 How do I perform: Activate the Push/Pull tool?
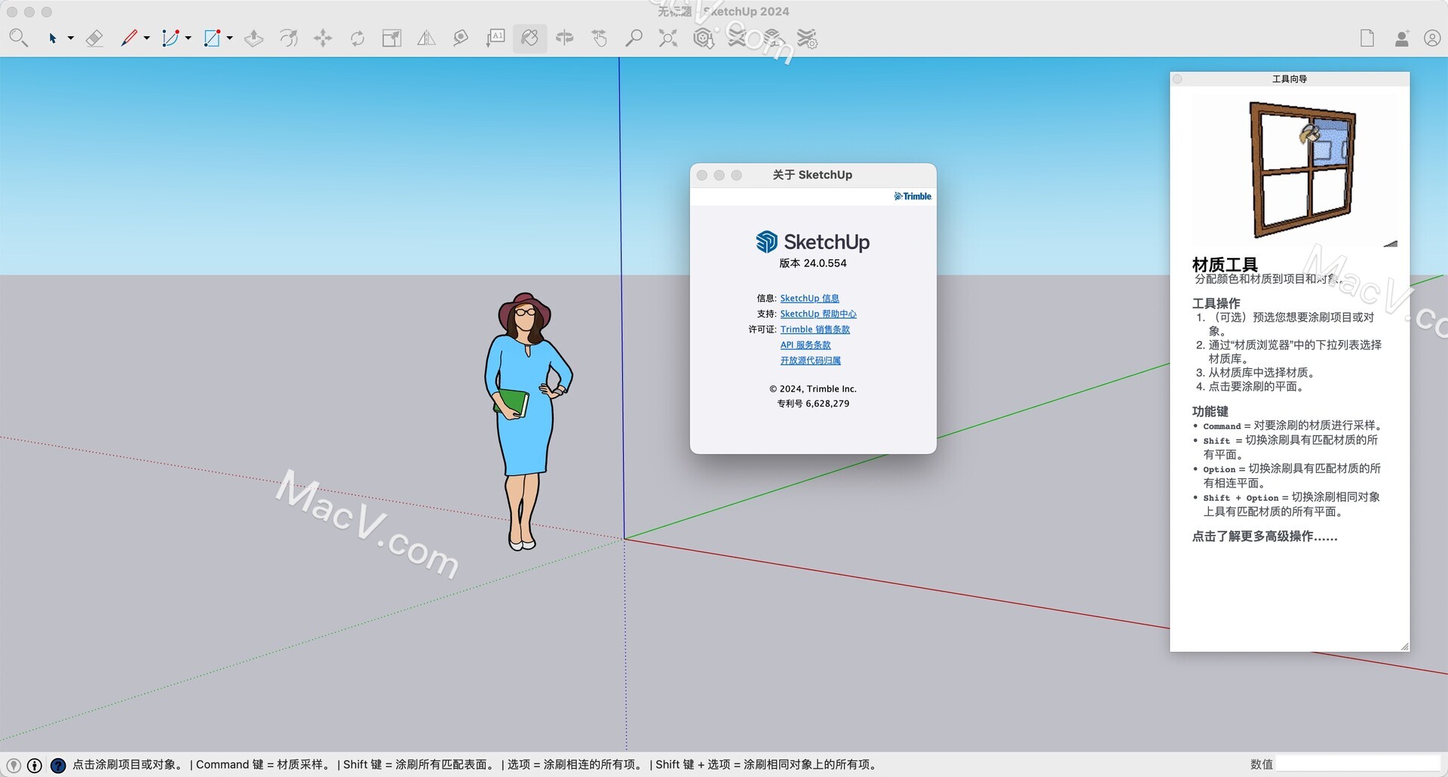point(254,38)
